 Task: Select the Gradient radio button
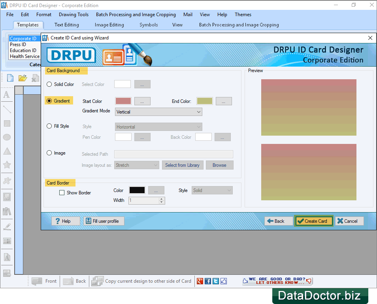click(x=49, y=101)
